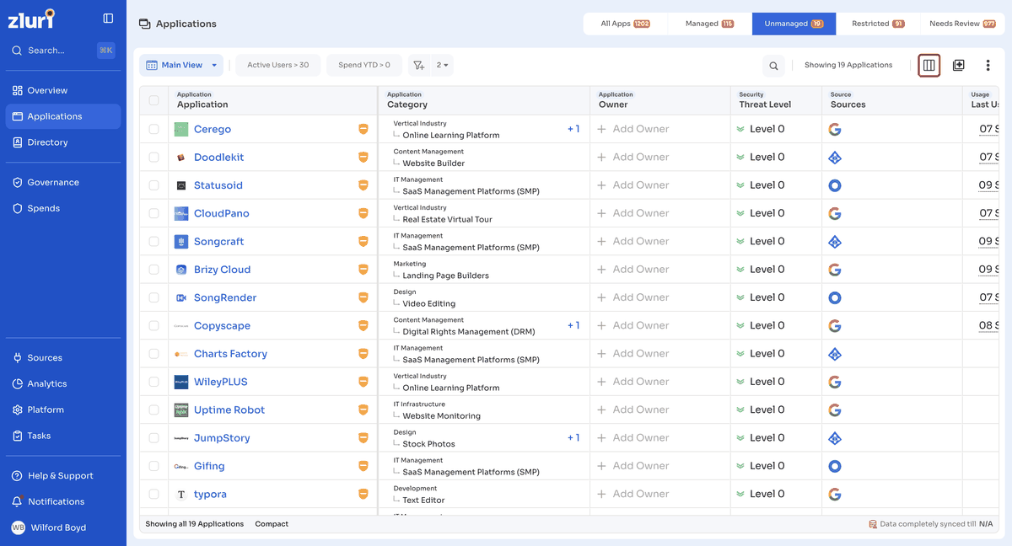Open the Main View dropdown
This screenshot has width=1012, height=546.
click(x=181, y=65)
